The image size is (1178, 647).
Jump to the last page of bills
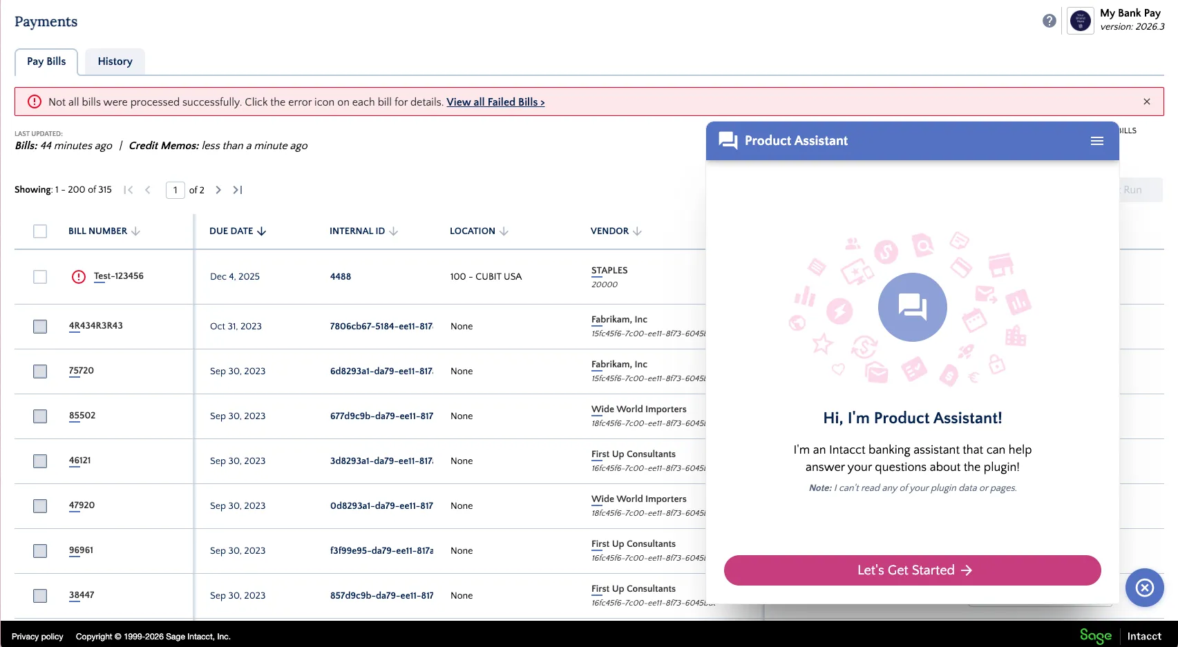[x=238, y=190]
